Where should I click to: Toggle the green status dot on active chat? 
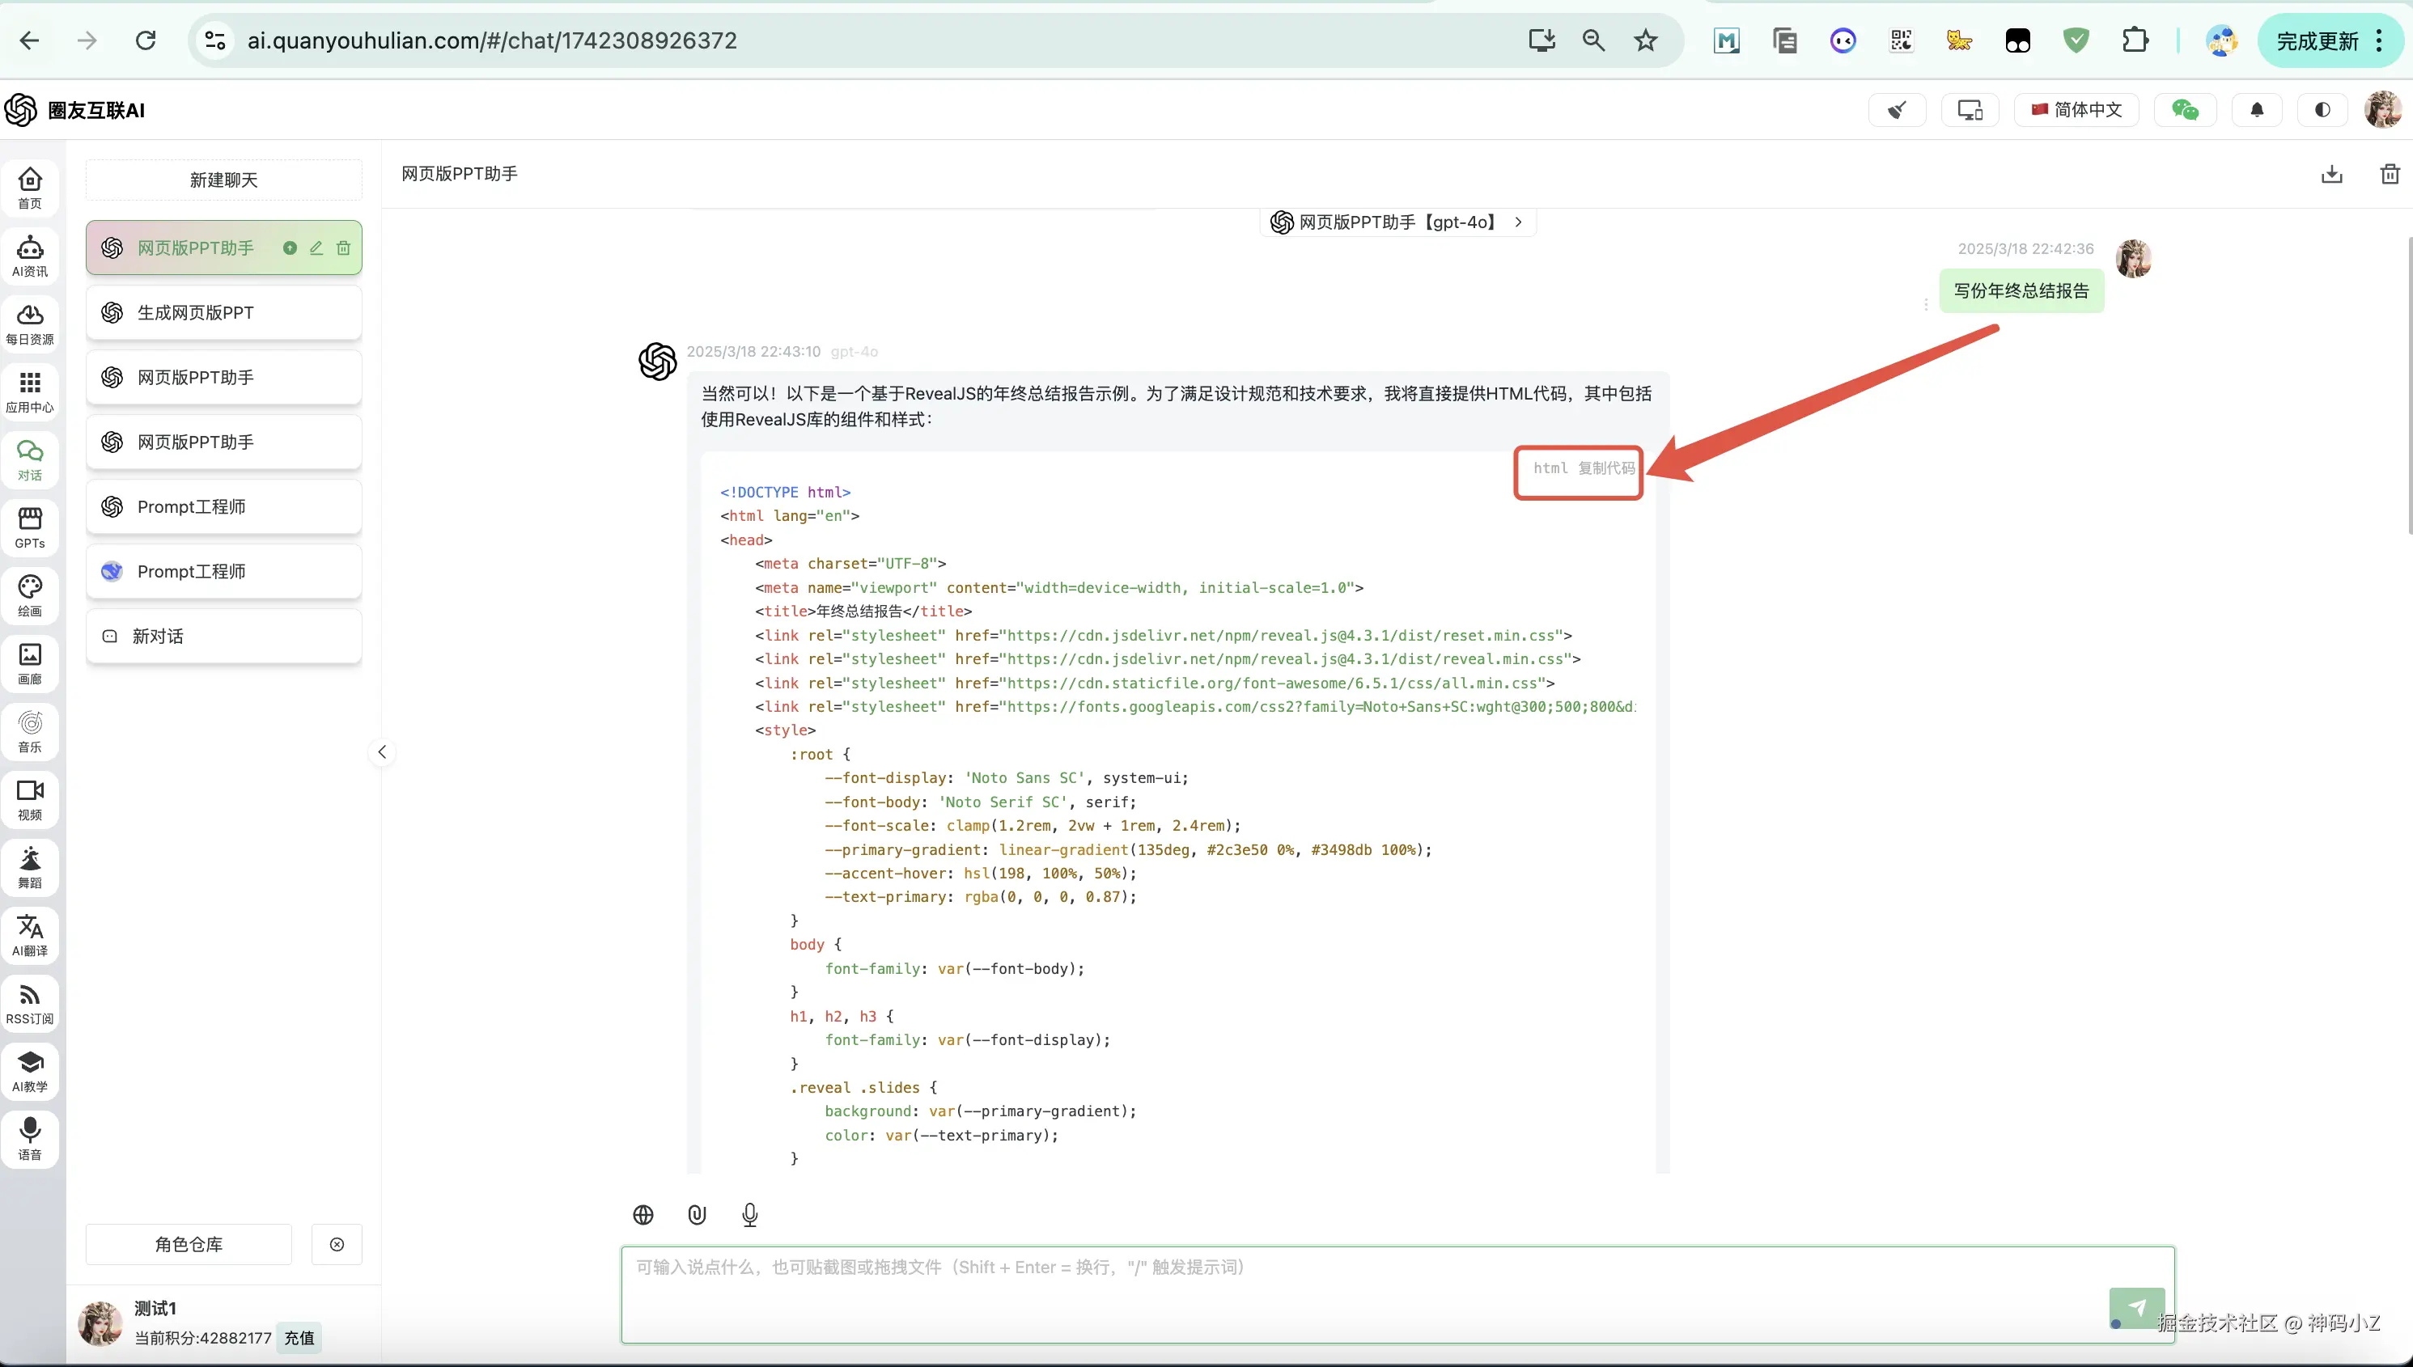[x=290, y=248]
